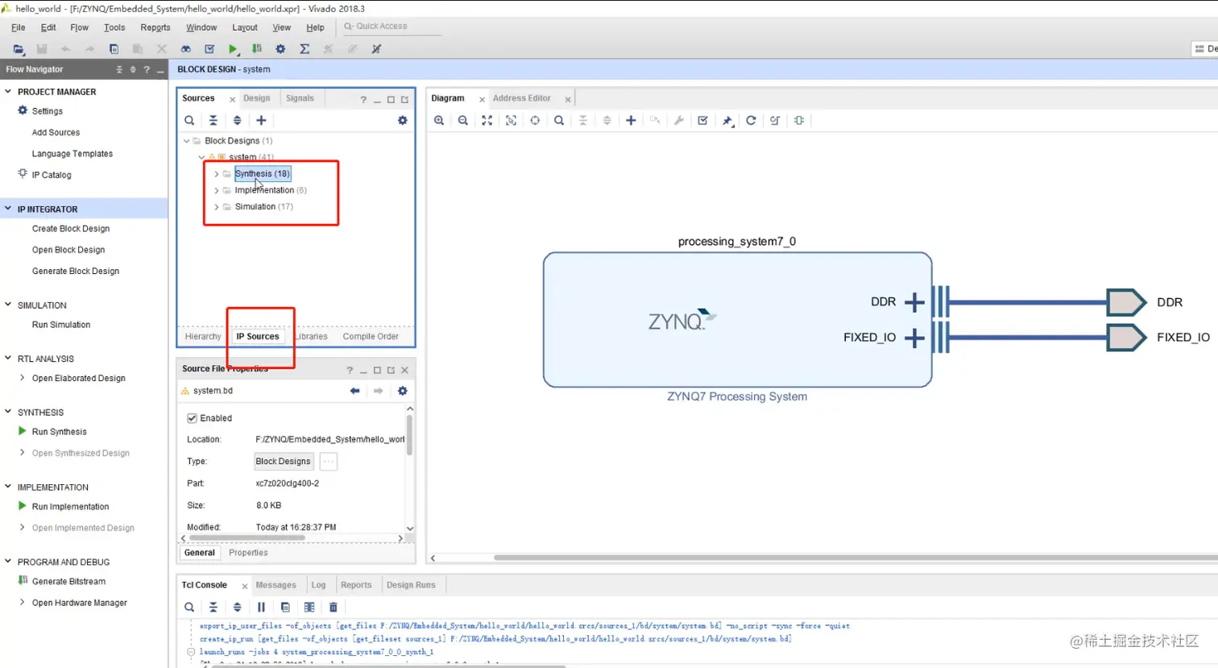The height and width of the screenshot is (668, 1218).
Task: Switch to the Messages tab
Action: 275,585
